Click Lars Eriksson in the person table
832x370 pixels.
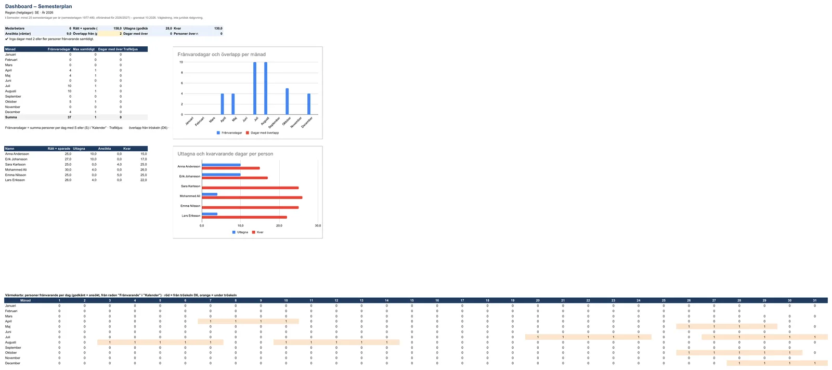(x=15, y=180)
